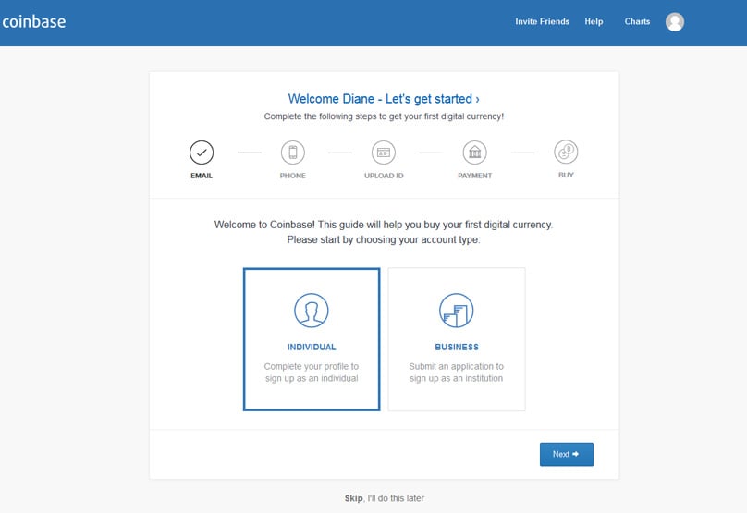
Task: Click Skip, I'll do this later link
Action: click(x=384, y=498)
